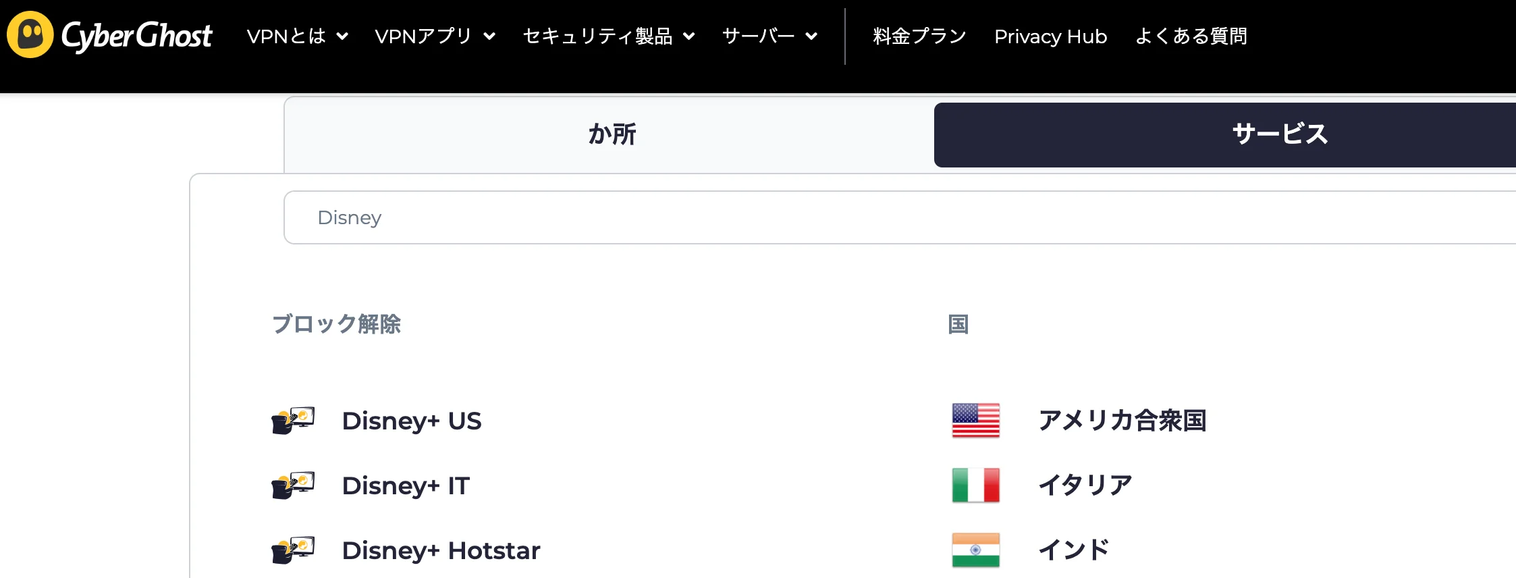The image size is (1516, 578).
Task: Open よくある質問 in the navigation
Action: coord(1191,36)
